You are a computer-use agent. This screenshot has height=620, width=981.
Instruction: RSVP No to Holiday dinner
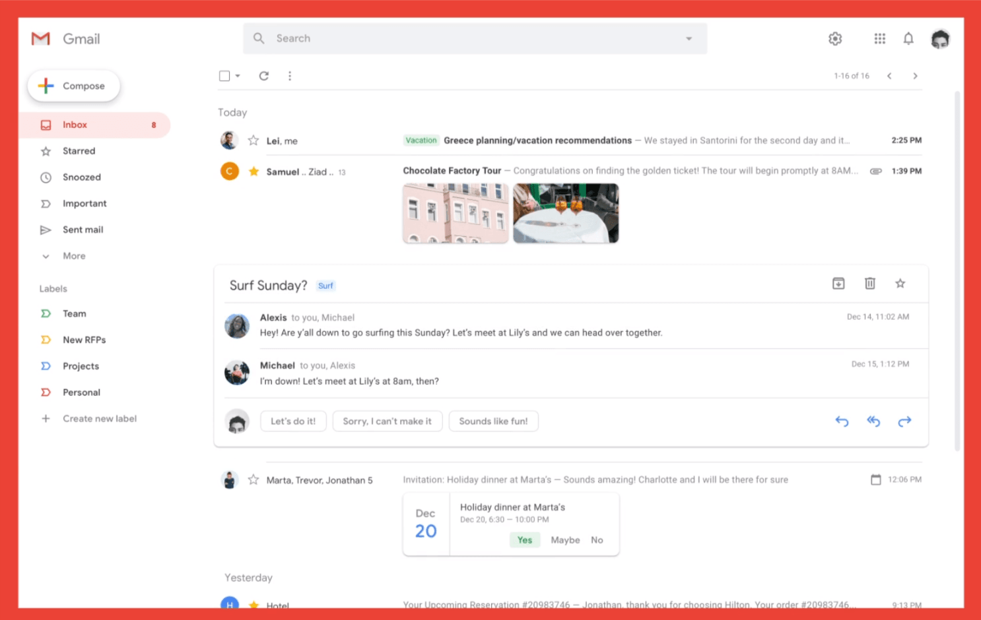[597, 540]
